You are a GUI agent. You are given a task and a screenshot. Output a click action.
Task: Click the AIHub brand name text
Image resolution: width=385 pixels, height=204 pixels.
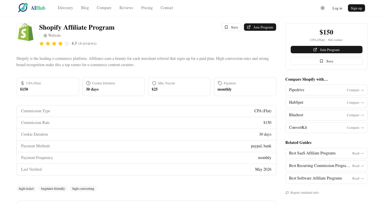[x=38, y=8]
